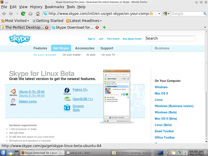
Task: Open the Business section tab
Action: (x=162, y=48)
